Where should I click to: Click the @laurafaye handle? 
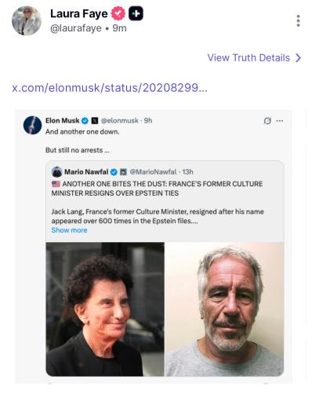(76, 28)
